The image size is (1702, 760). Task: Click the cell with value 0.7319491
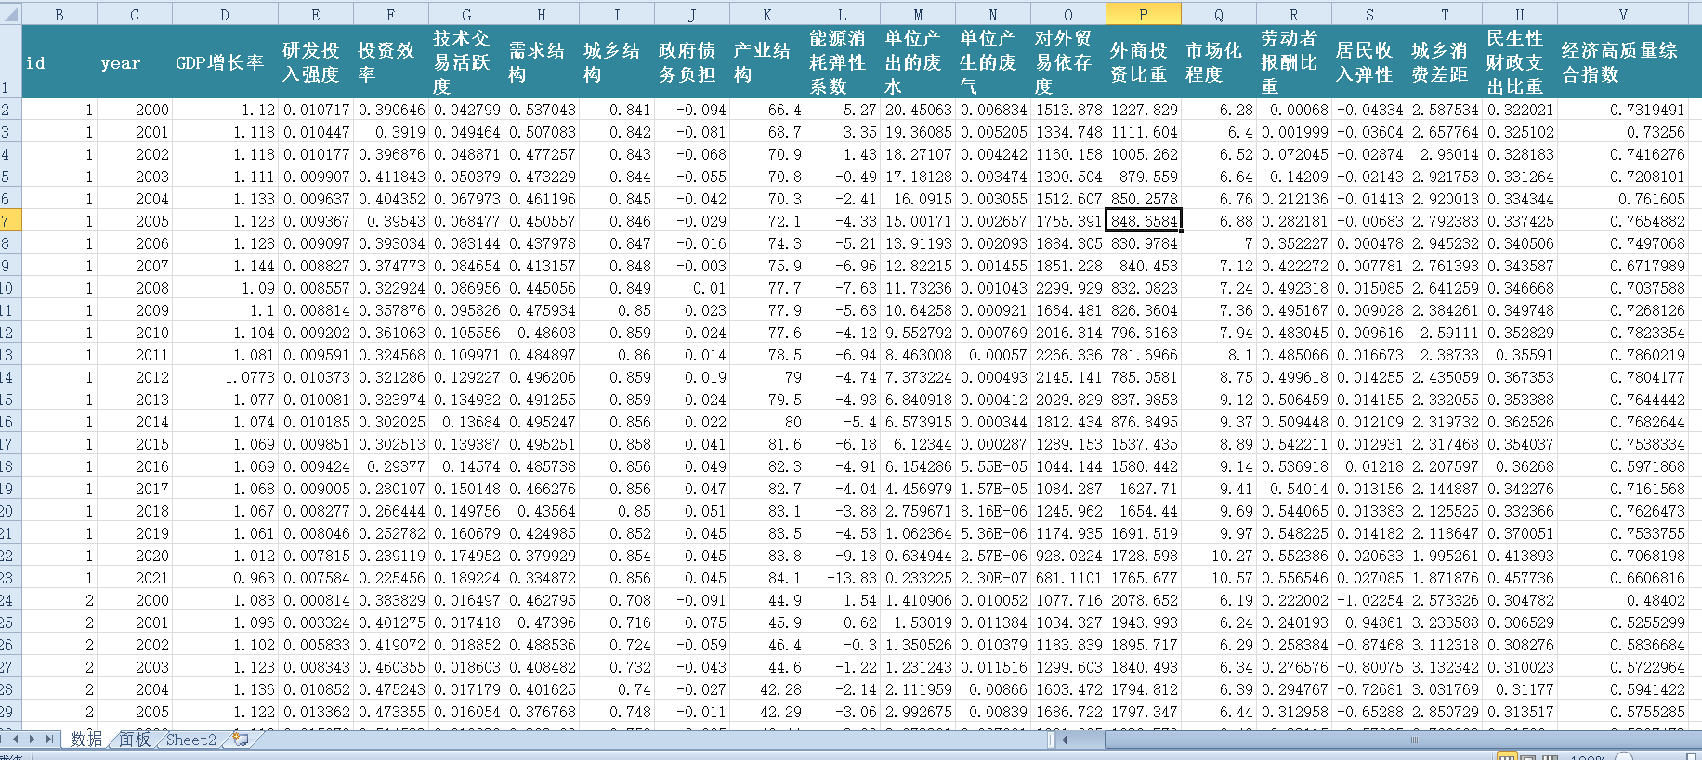point(1622,110)
